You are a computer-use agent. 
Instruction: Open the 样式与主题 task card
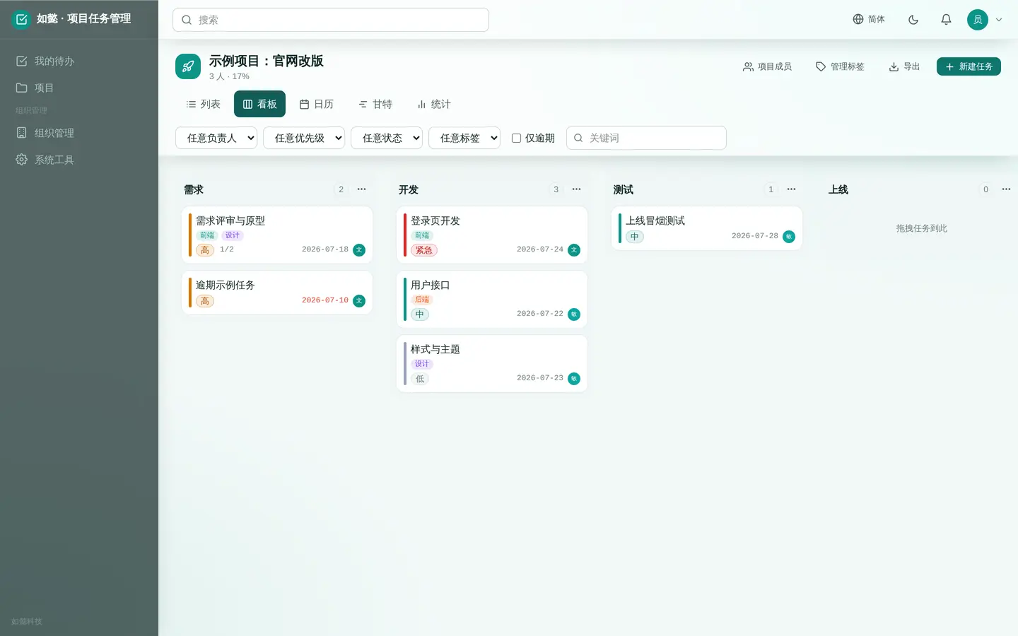492,364
